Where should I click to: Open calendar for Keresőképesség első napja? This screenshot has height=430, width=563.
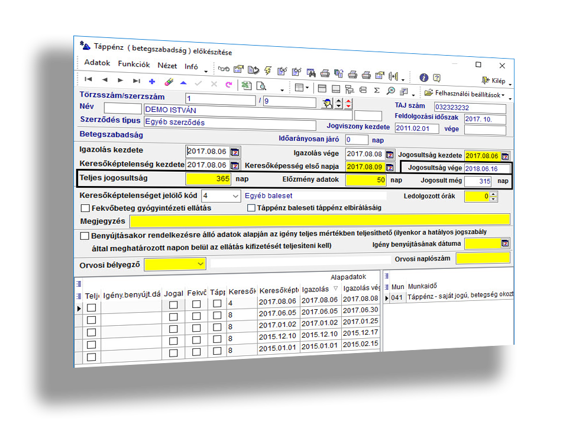tap(390, 167)
